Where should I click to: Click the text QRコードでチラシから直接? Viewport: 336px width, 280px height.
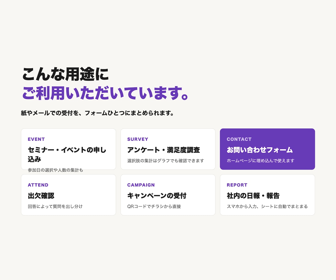point(154,206)
